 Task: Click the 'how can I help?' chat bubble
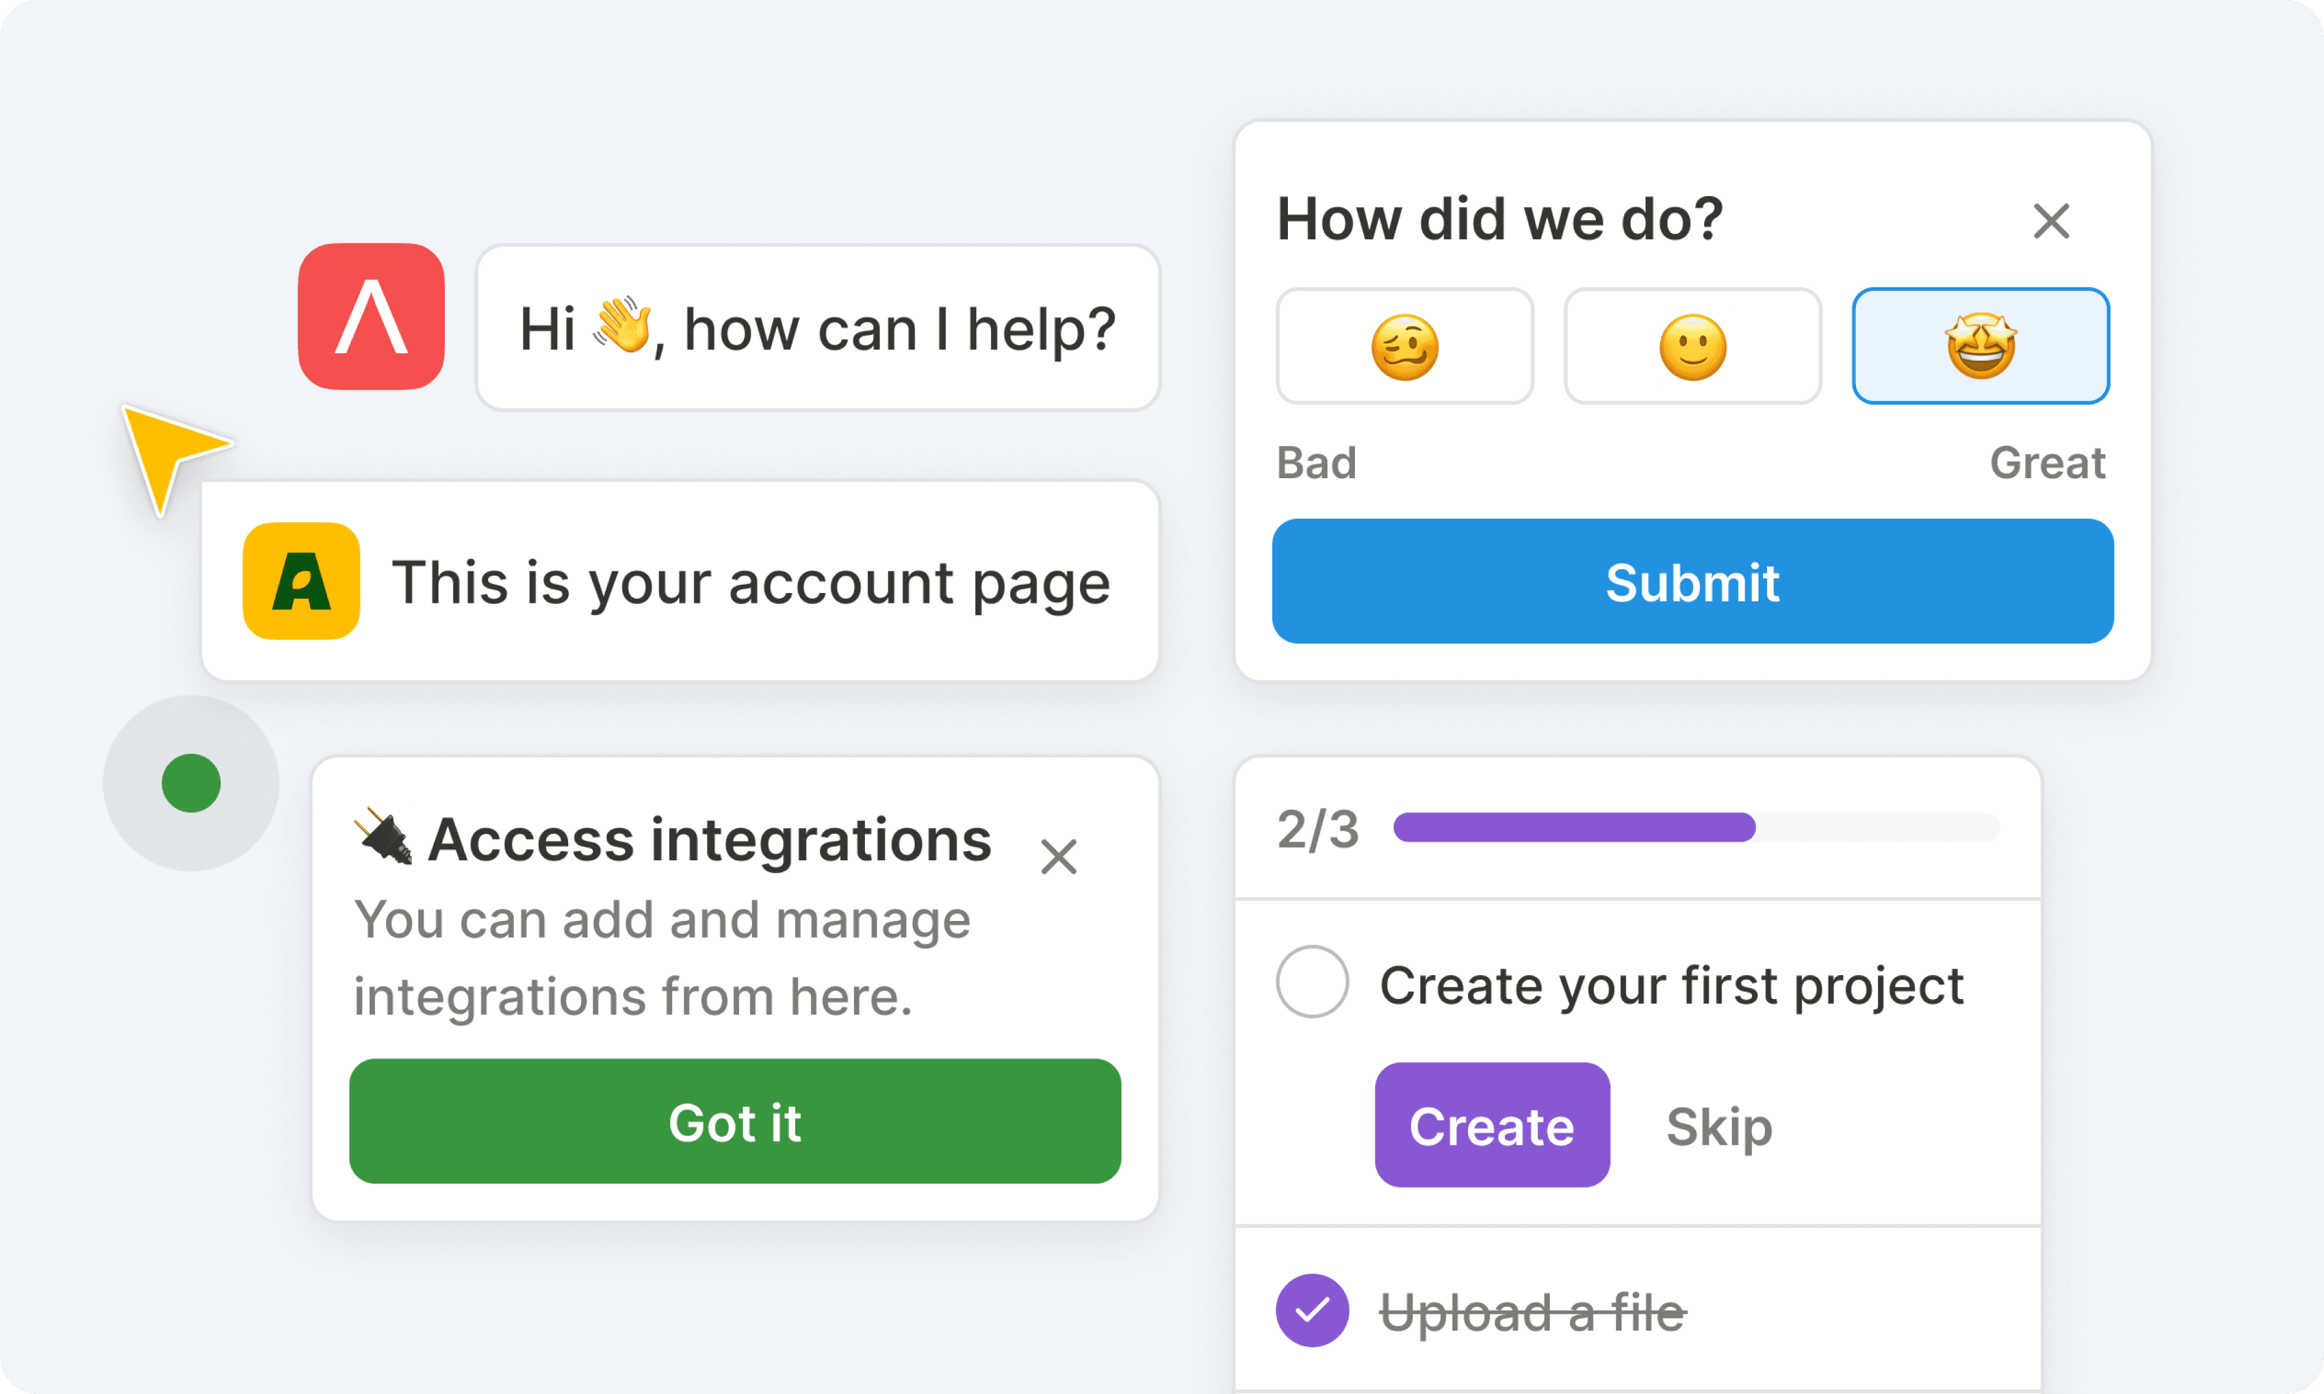(x=817, y=328)
